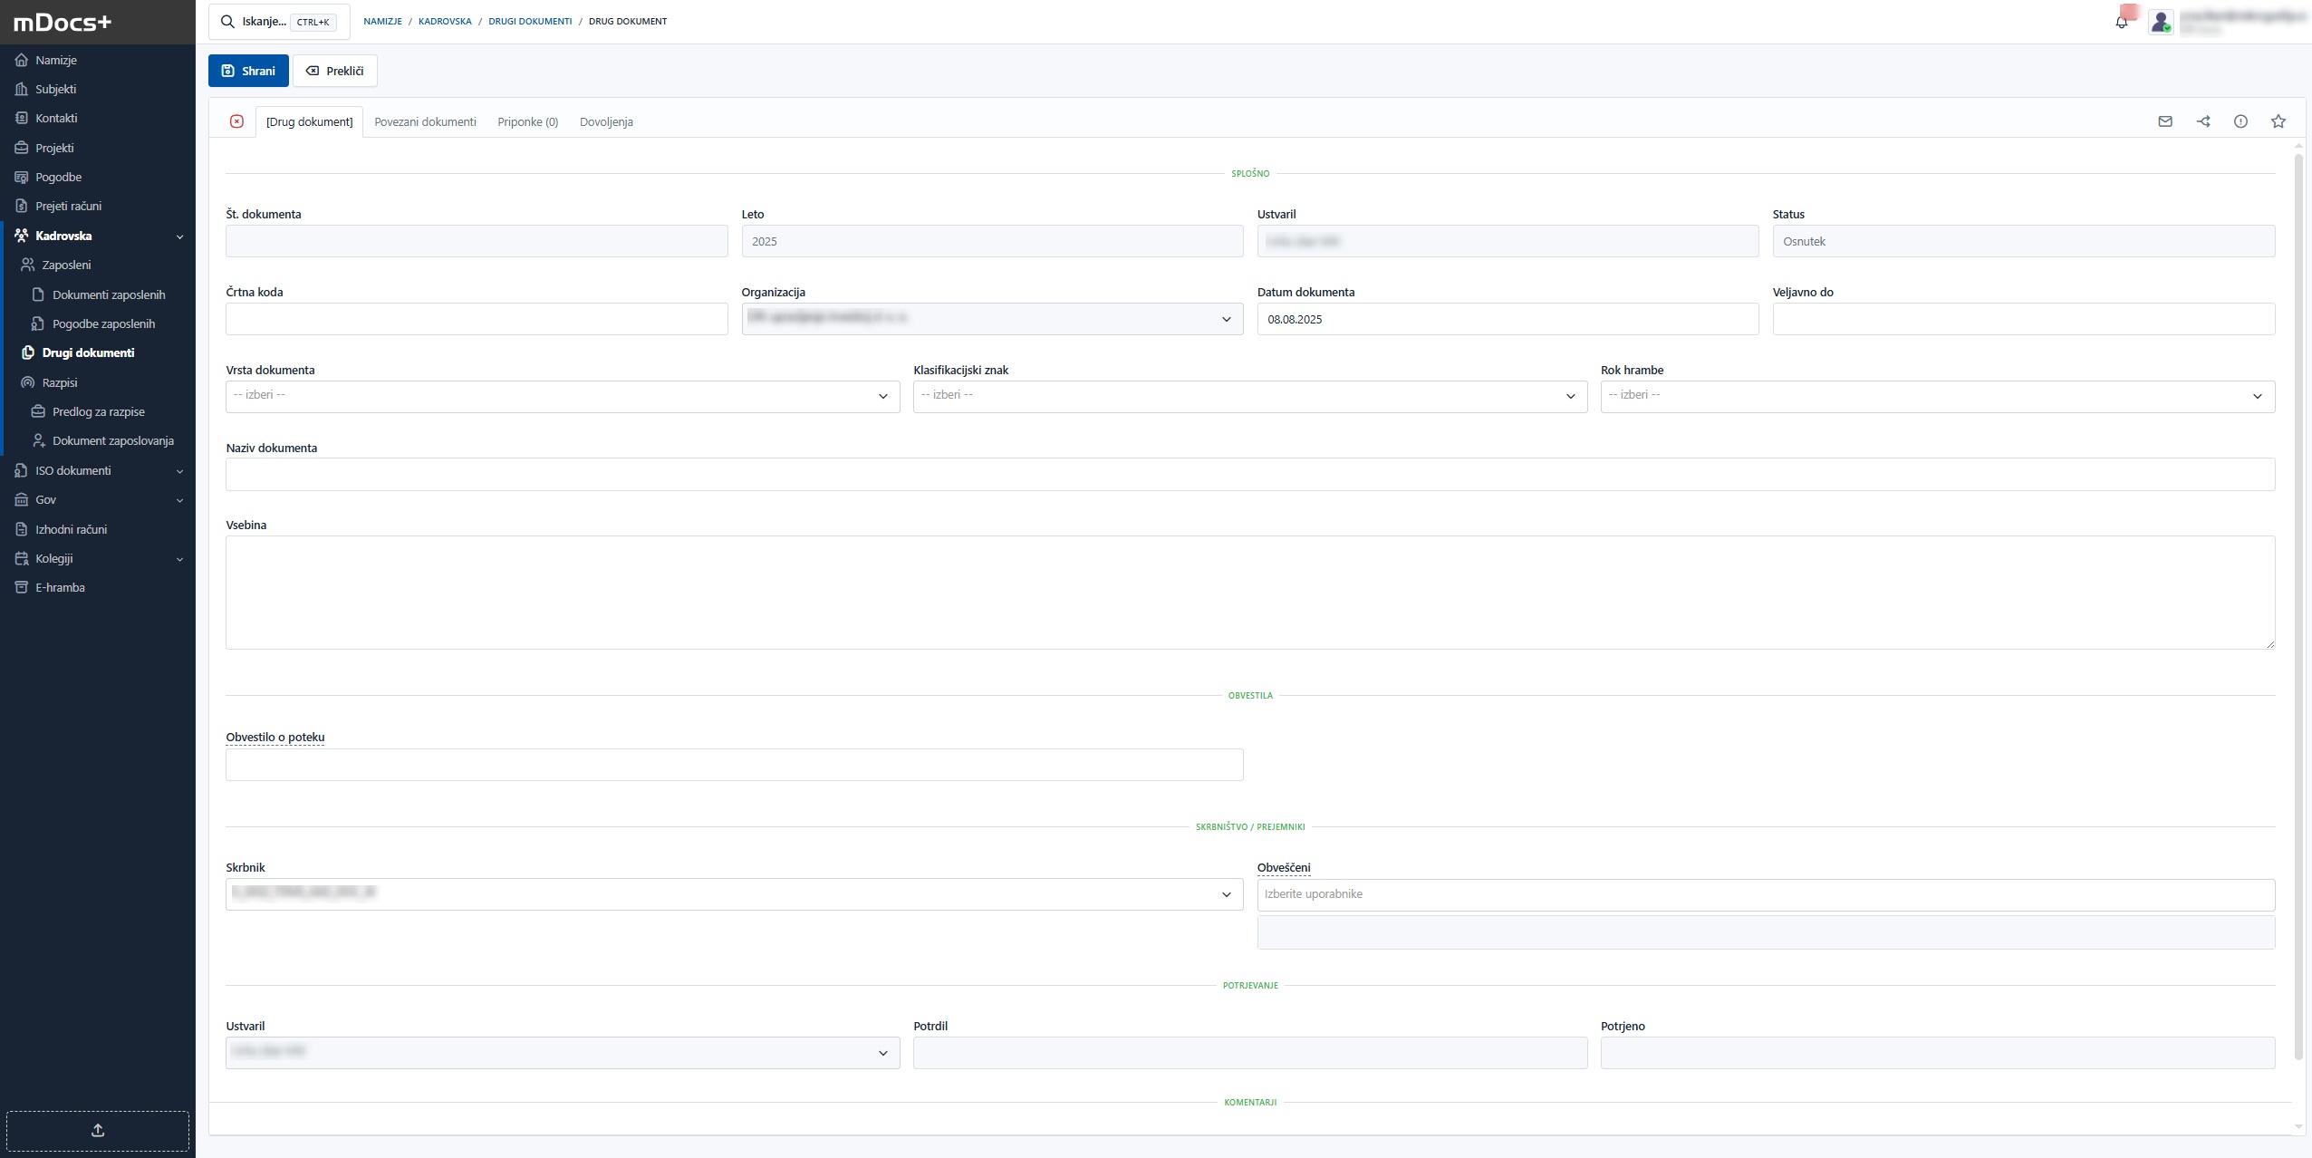Click the red close icon beside tabs
2312x1158 pixels.
(236, 121)
